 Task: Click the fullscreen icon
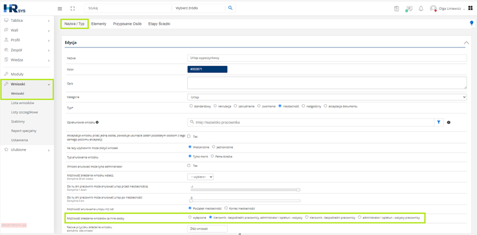(72, 9)
